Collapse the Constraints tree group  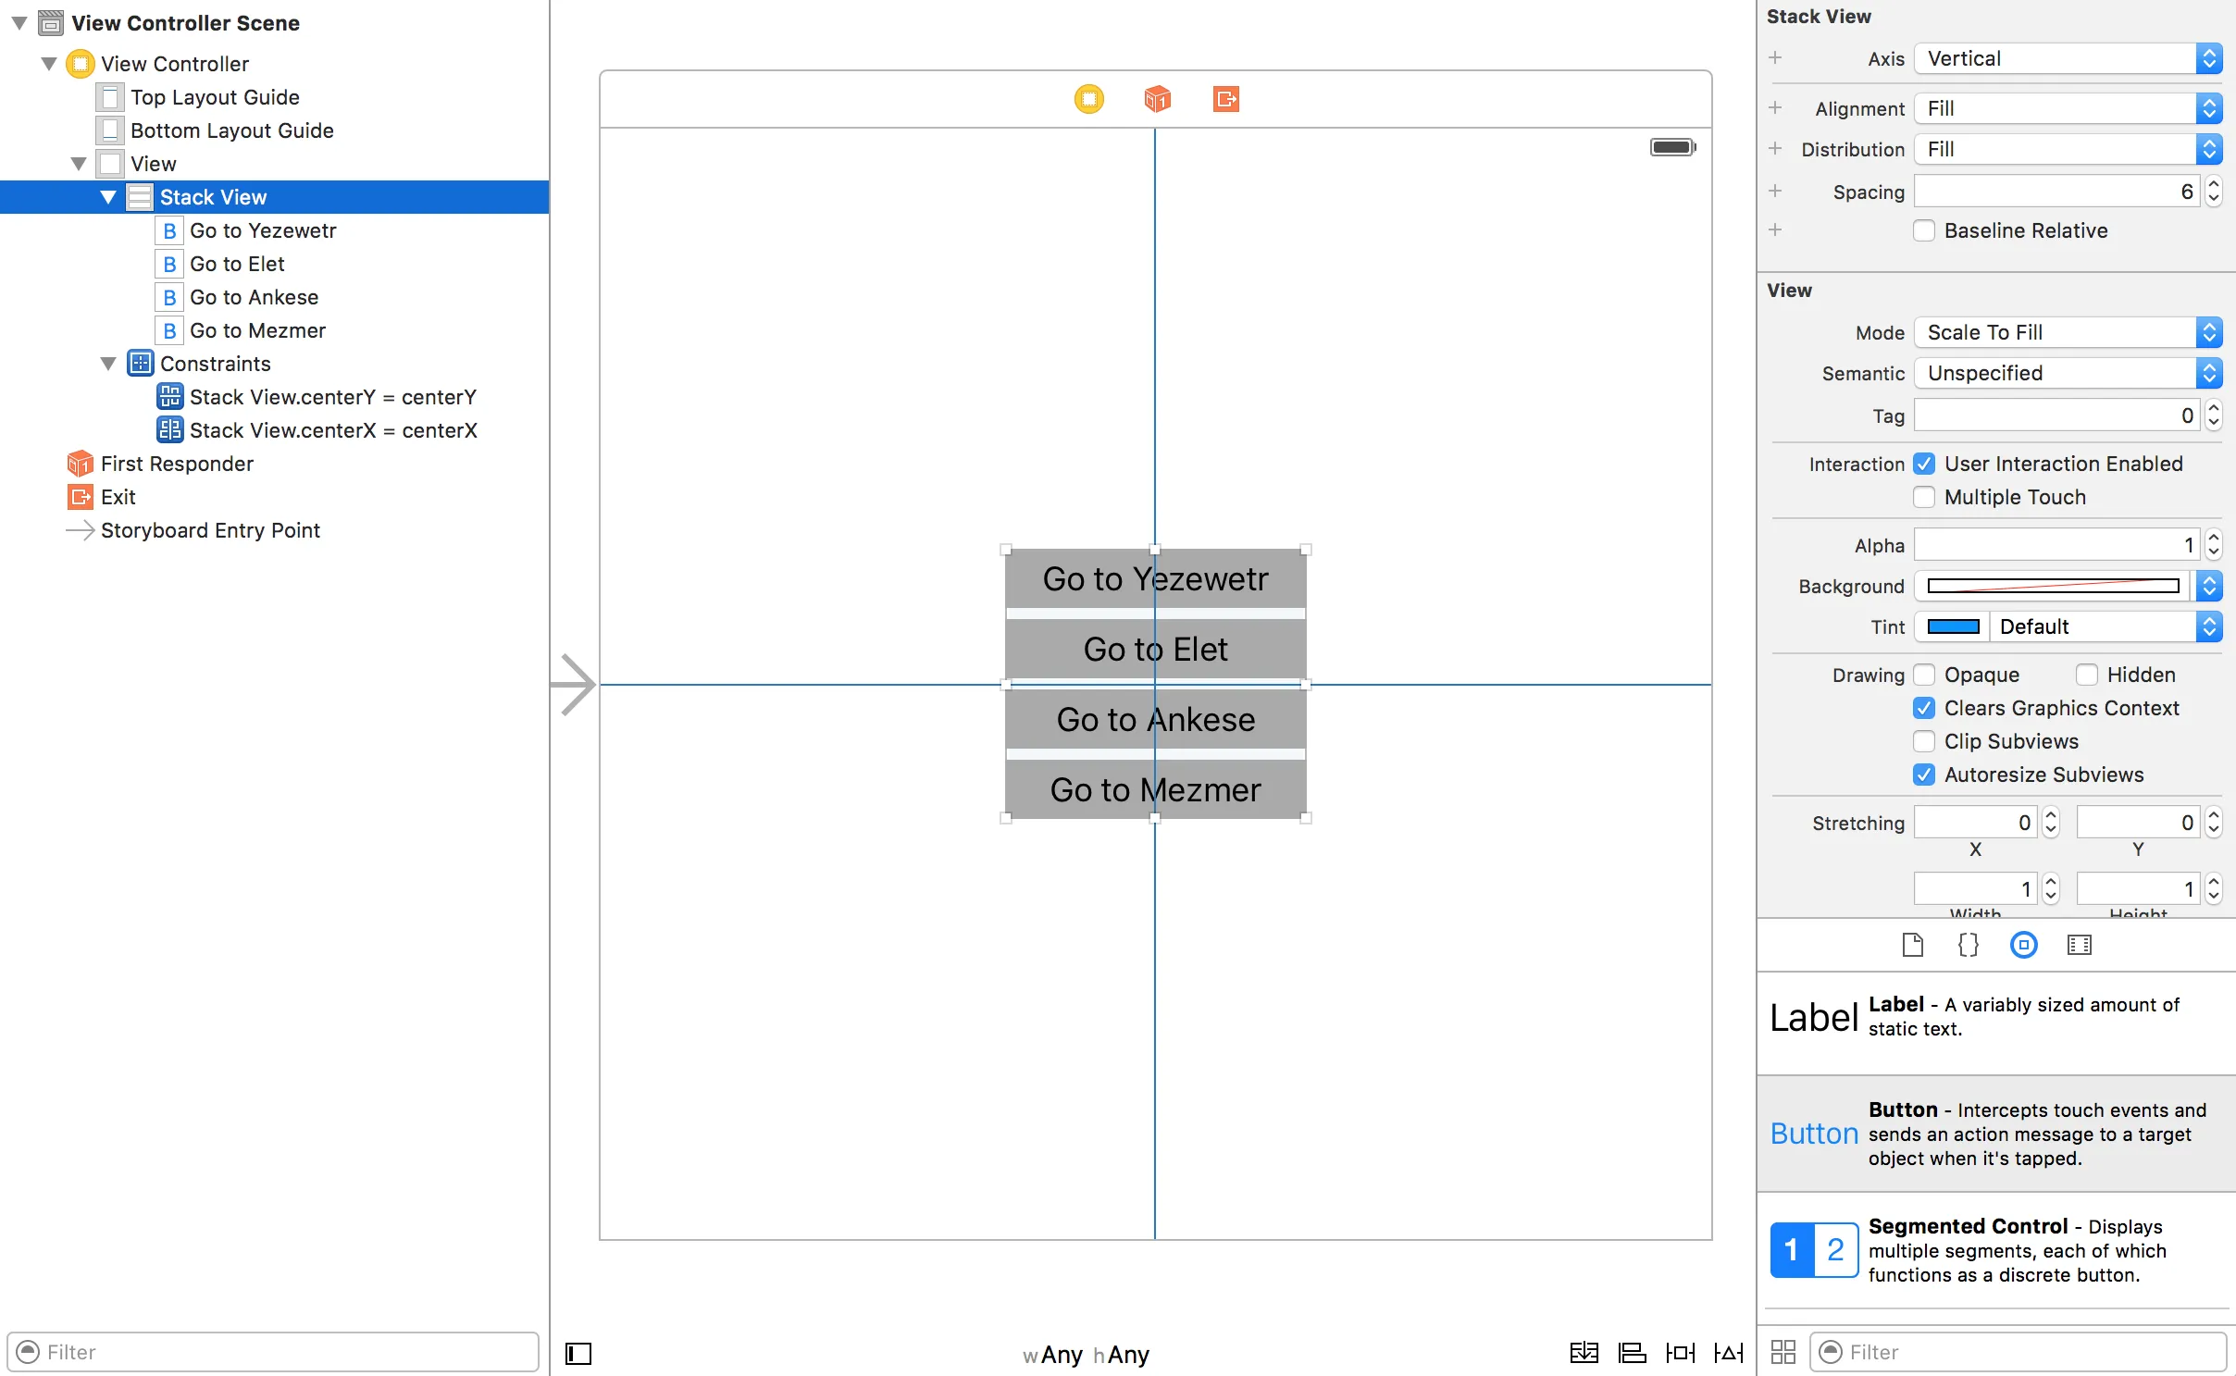(108, 364)
